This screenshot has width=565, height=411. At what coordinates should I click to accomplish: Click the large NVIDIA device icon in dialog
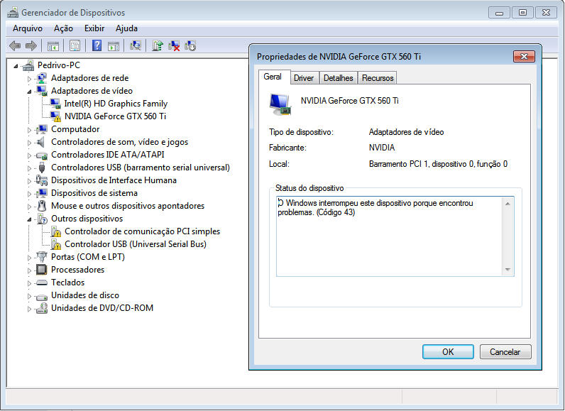tap(280, 104)
